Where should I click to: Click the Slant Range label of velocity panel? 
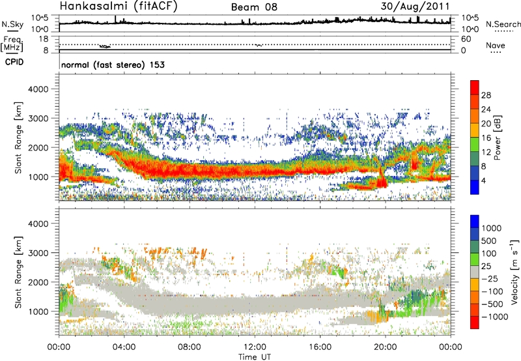pos(18,272)
